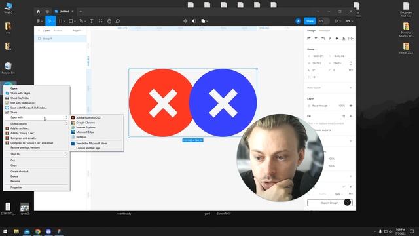This screenshot has width=419, height=236.
Task: Open the help question mark button
Action: click(x=348, y=203)
